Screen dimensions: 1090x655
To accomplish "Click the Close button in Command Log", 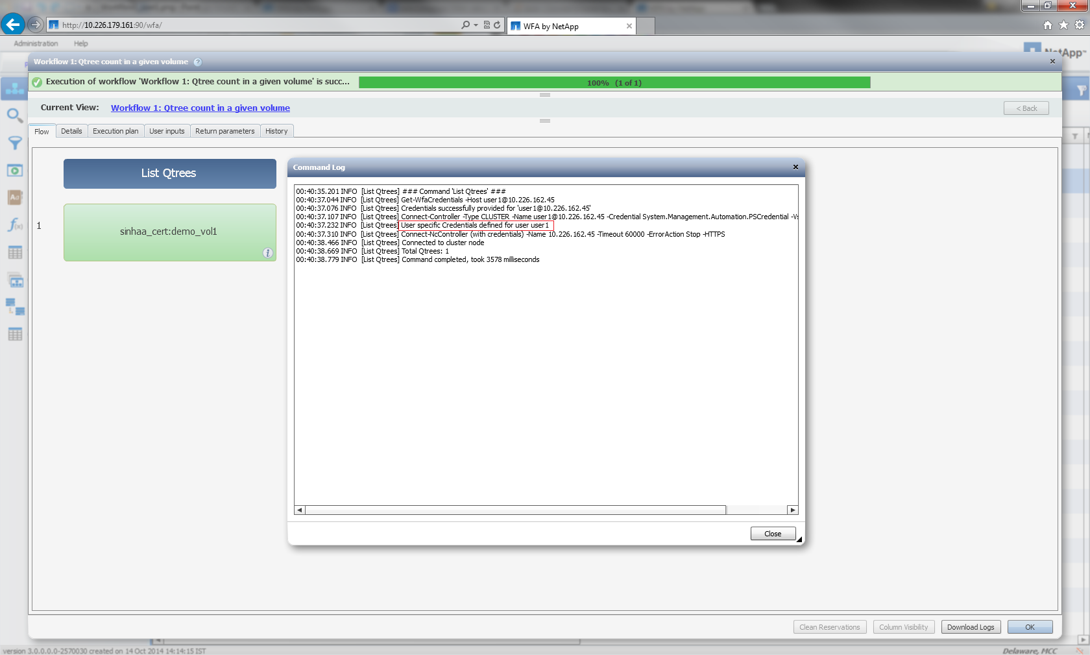I will pyautogui.click(x=773, y=534).
